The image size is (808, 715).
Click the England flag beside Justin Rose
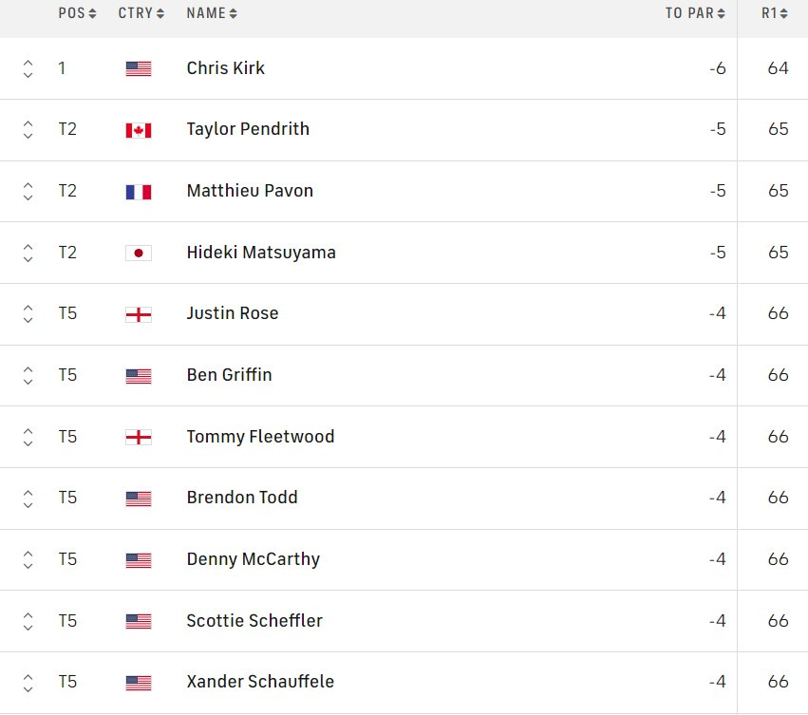(x=139, y=313)
